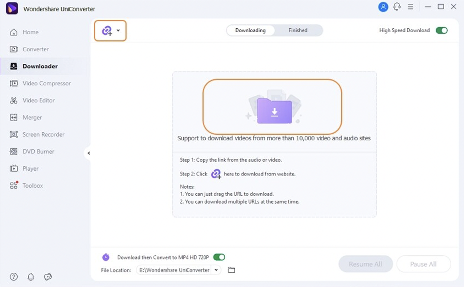This screenshot has height=287, width=464.
Task: Click the purple schedule clock icon
Action: [x=106, y=257]
